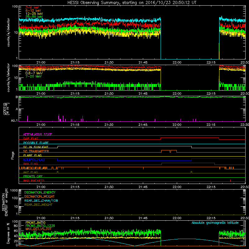Select the 7-20 MeV legend label
This screenshot has height=249, width=249.
point(33,76)
